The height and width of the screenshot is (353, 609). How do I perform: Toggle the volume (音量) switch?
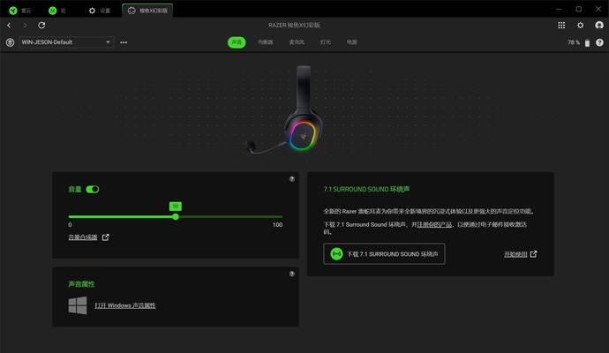click(93, 189)
